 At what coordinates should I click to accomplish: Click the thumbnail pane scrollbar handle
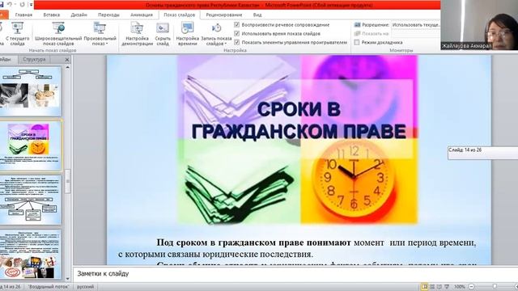(x=68, y=181)
